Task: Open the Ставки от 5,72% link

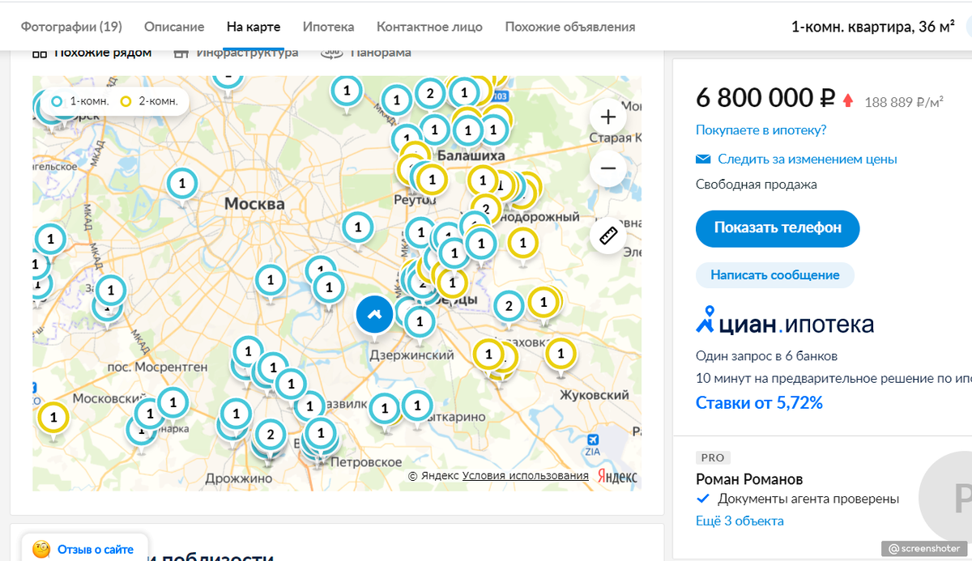Action: [758, 402]
